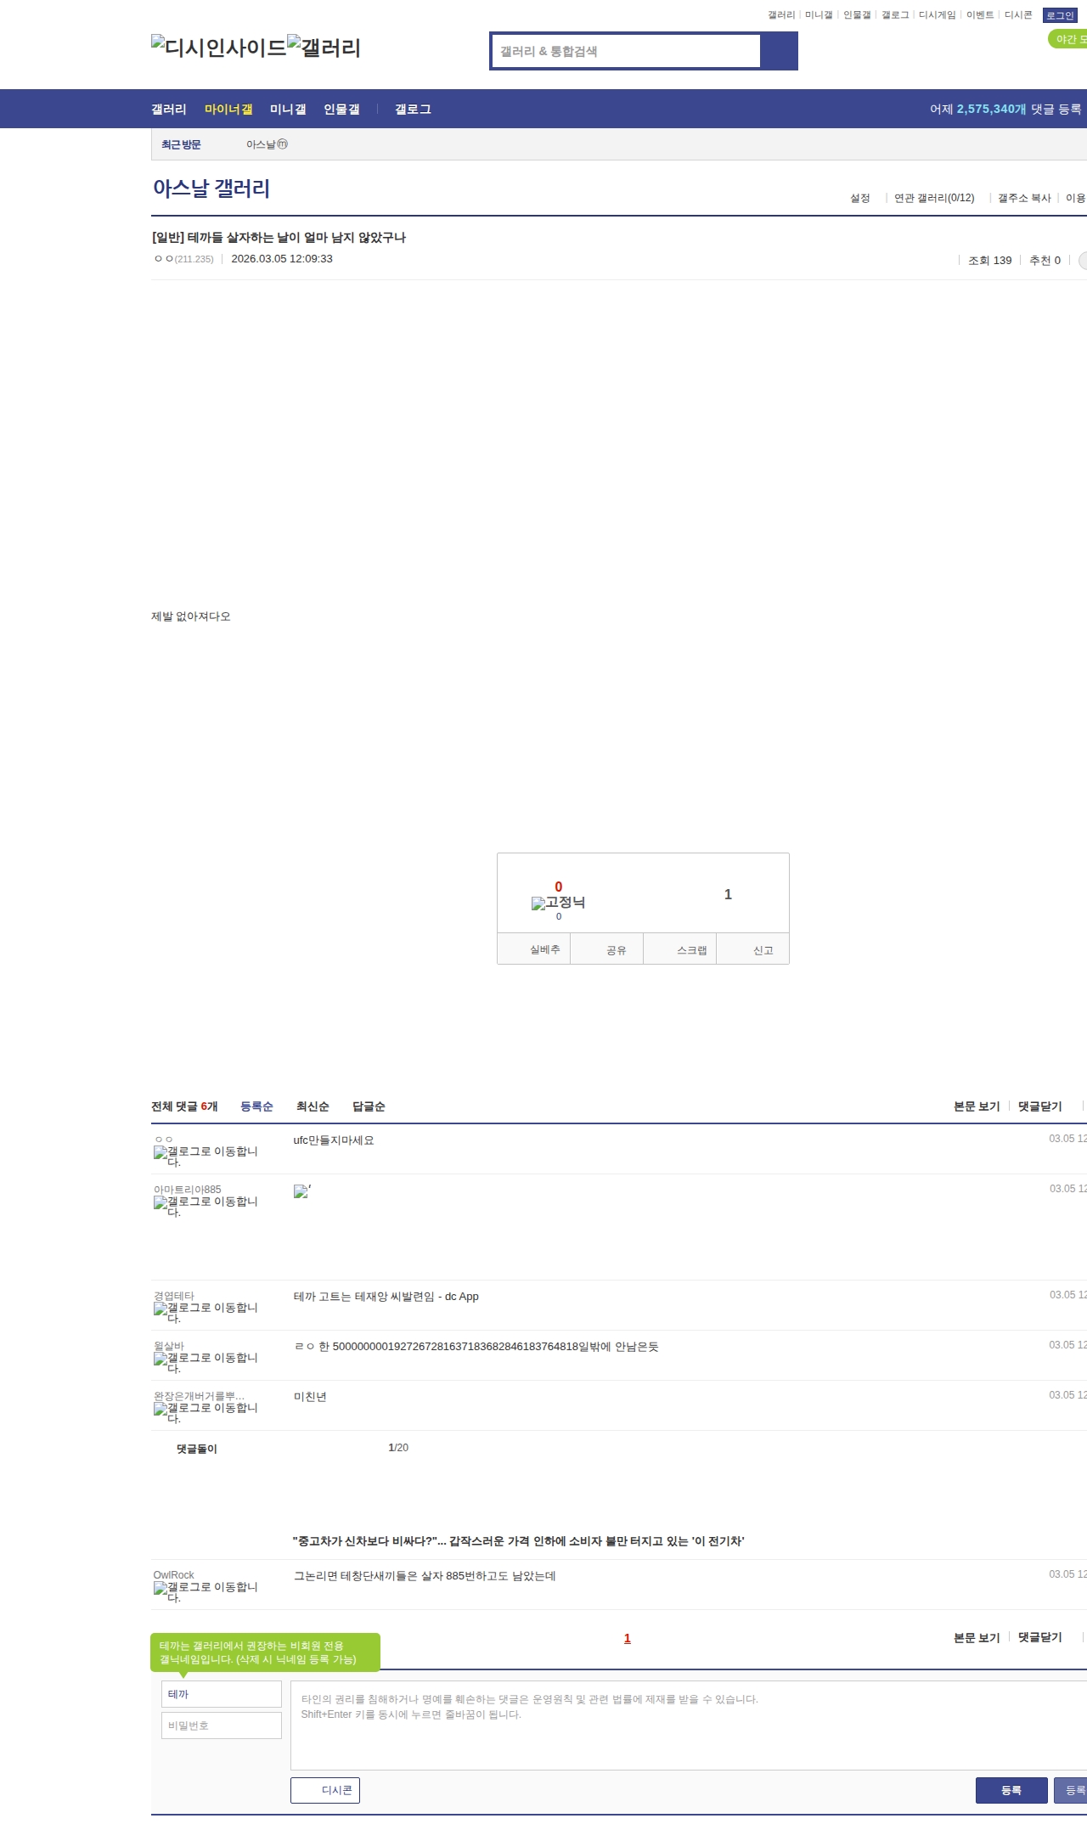
Task: Open the 아스날 recent visit link
Action: [x=267, y=144]
